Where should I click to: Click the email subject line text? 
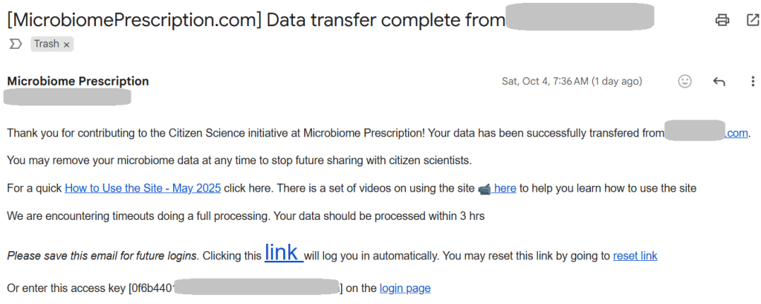[256, 20]
